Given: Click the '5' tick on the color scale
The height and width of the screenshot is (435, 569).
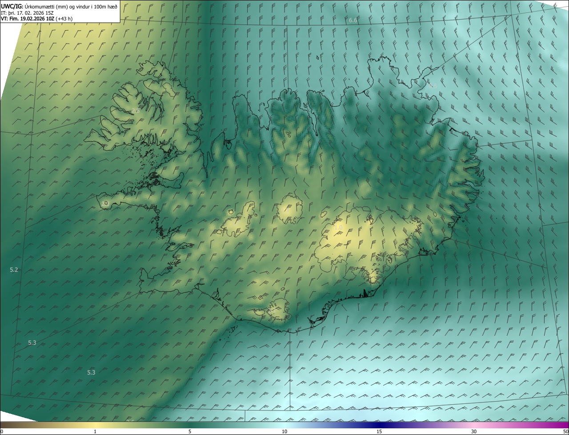Looking at the screenshot, I should (x=190, y=431).
